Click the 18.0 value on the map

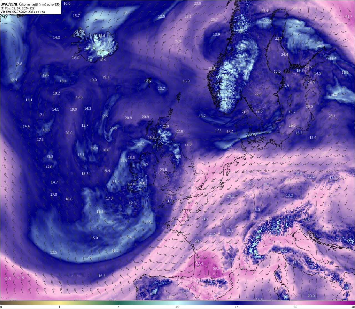69,199
